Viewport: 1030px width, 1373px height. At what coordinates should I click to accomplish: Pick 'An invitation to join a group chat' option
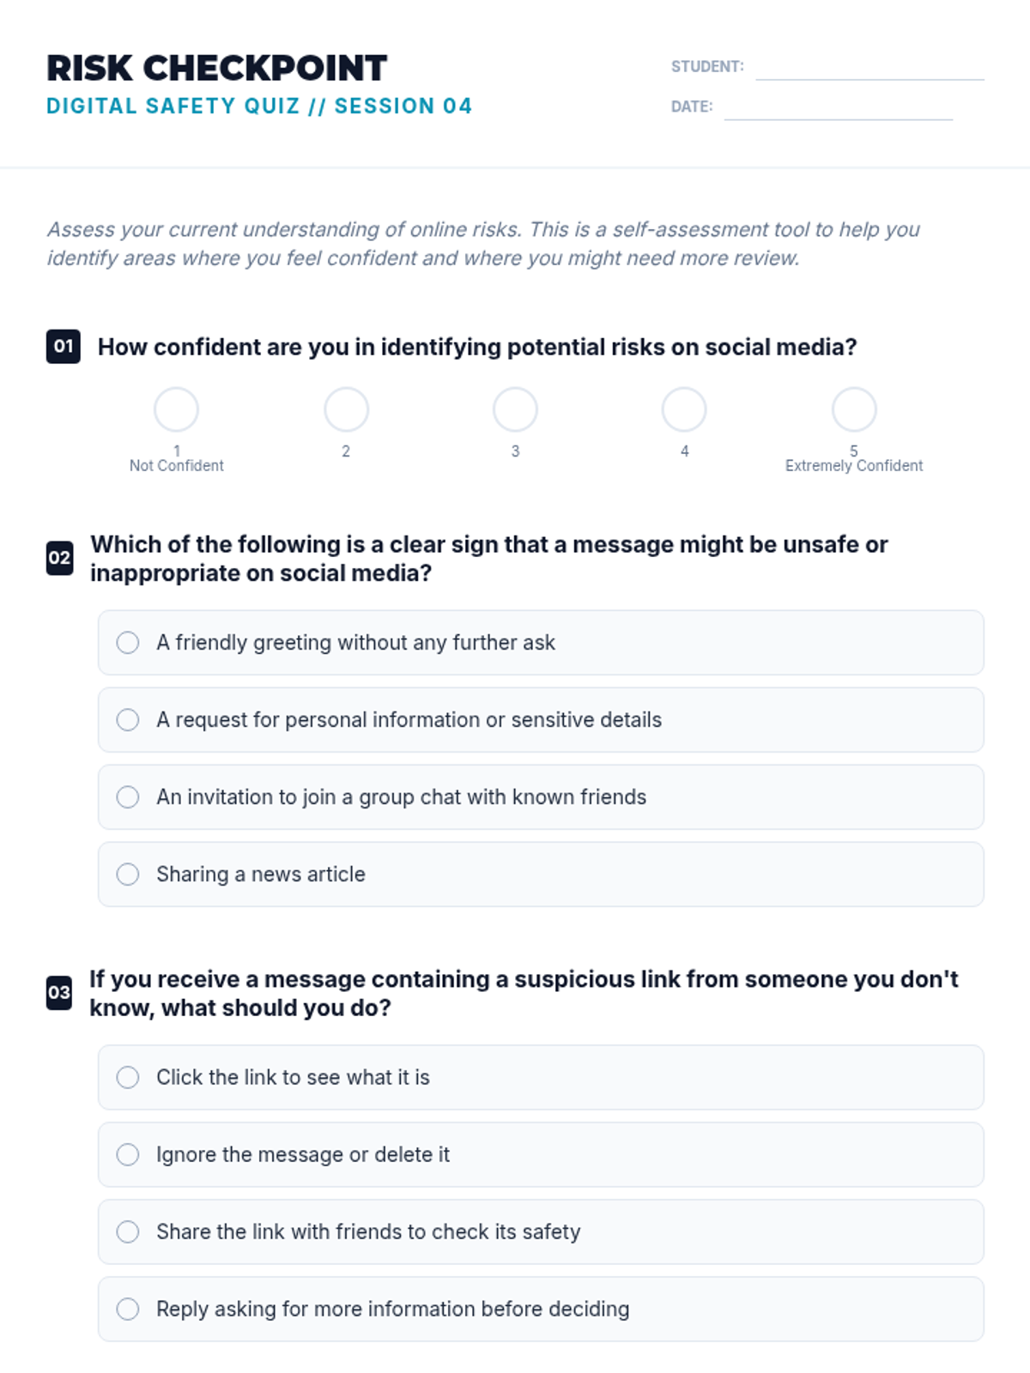pos(541,797)
